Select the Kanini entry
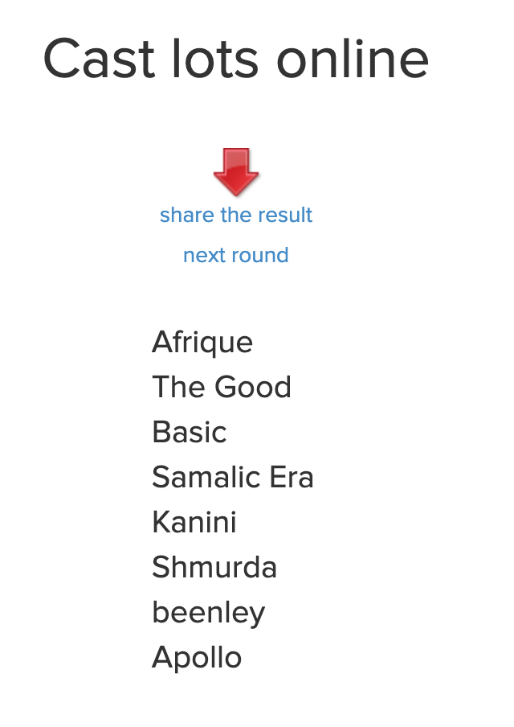514x727 pixels. [x=194, y=522]
